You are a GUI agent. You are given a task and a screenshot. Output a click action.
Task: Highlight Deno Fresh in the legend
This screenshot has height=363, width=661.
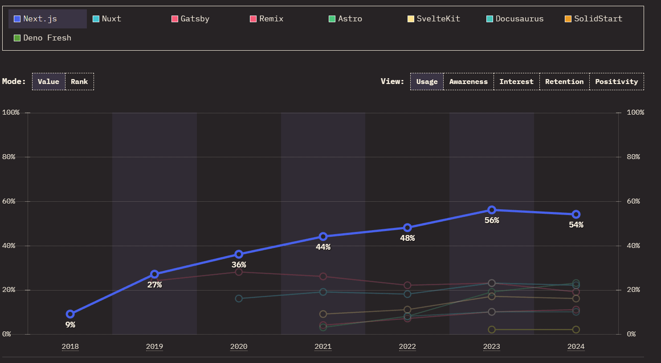click(x=43, y=38)
